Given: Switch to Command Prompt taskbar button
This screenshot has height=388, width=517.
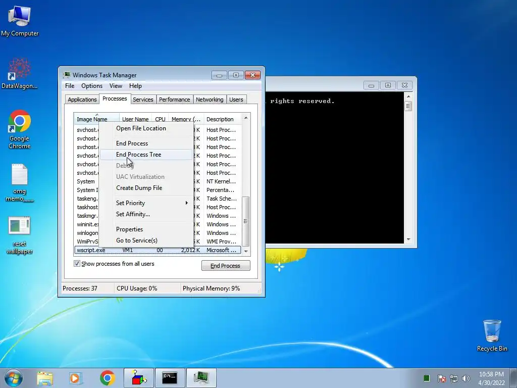Looking at the screenshot, I should [x=170, y=378].
